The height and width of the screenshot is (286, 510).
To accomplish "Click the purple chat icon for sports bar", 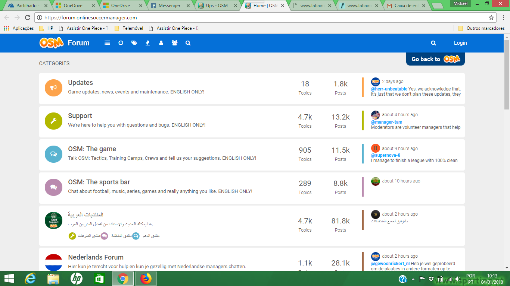I will (x=53, y=187).
